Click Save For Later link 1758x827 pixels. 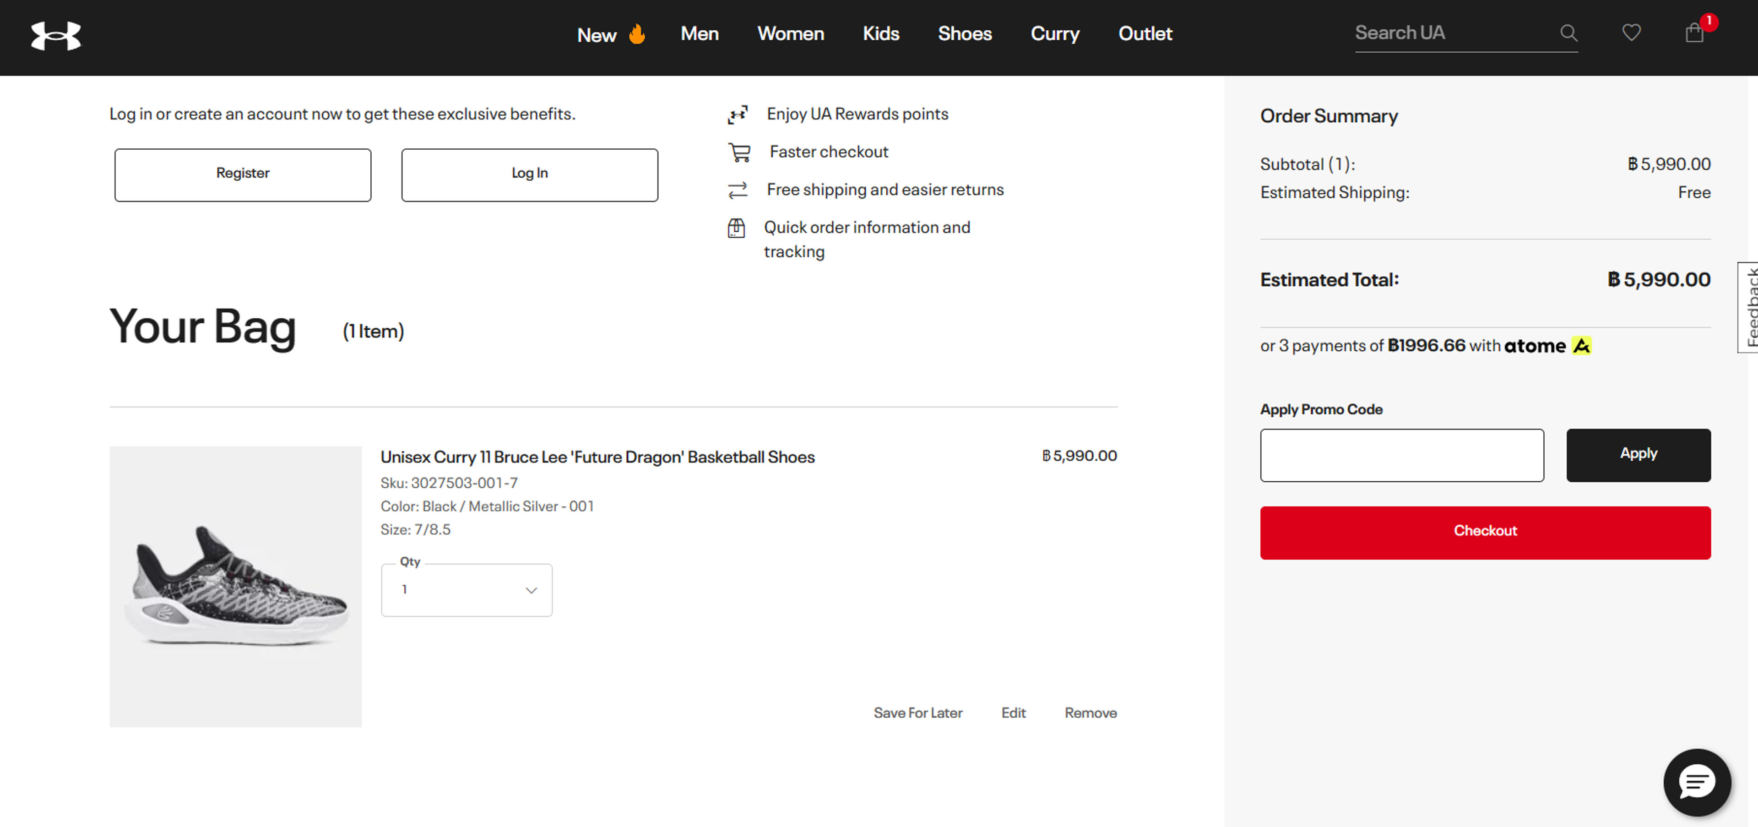coord(918,713)
